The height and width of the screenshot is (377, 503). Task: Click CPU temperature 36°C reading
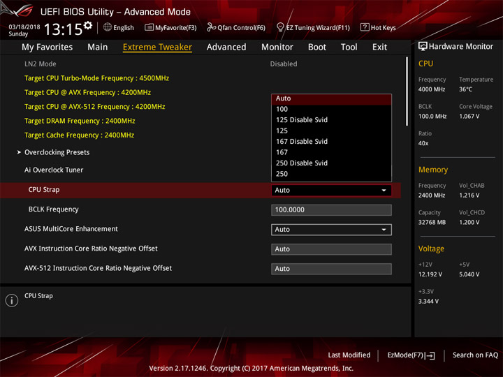(465, 89)
